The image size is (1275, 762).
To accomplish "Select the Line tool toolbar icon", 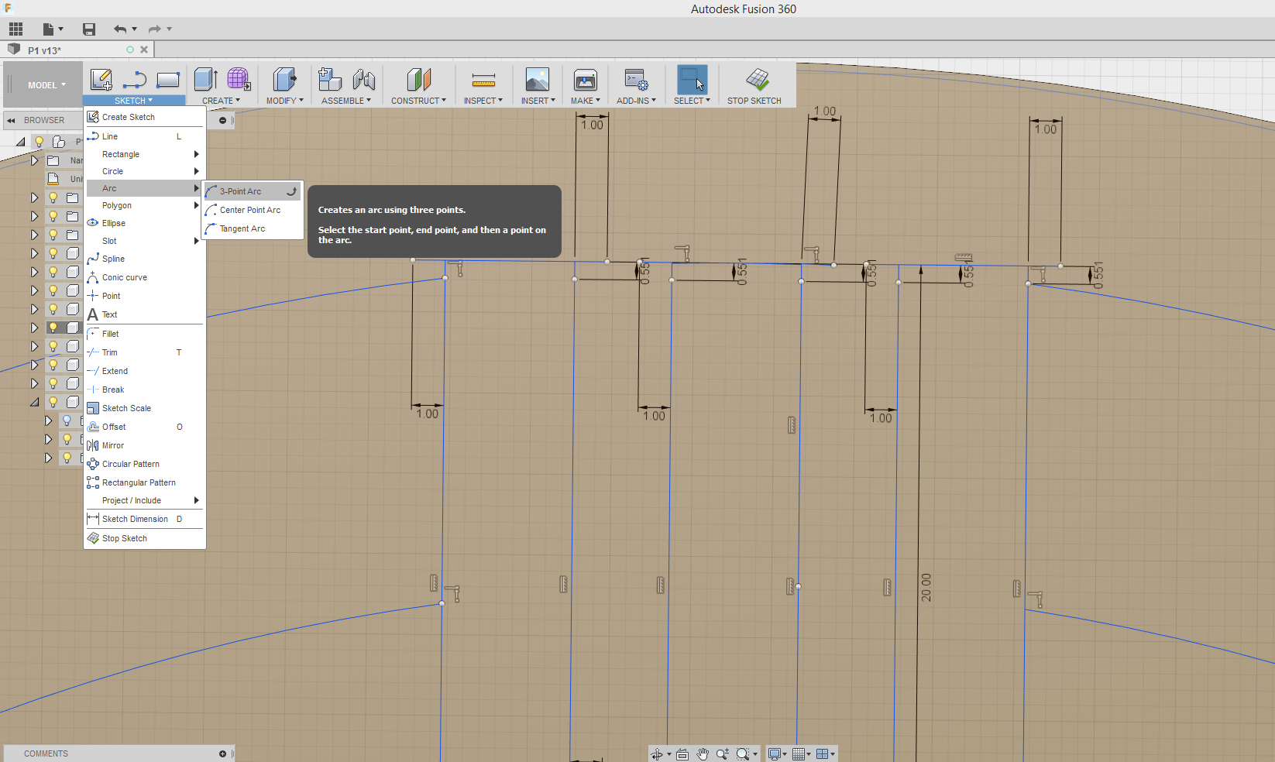I will [x=135, y=80].
